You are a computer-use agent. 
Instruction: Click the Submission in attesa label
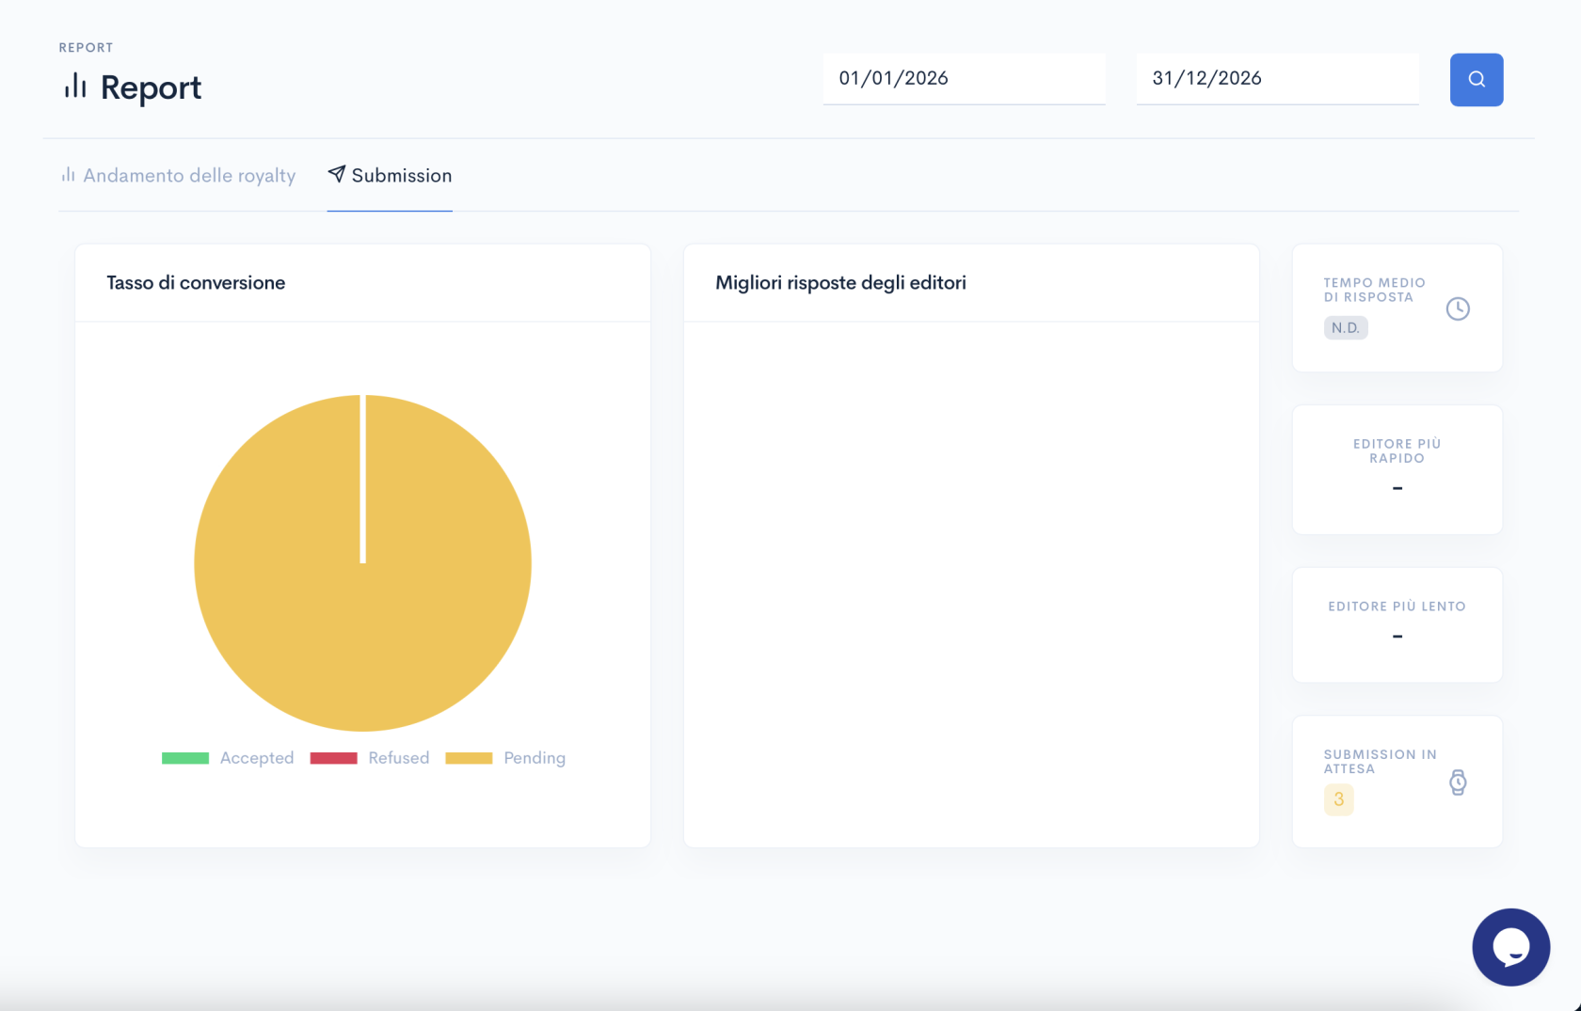coord(1380,762)
